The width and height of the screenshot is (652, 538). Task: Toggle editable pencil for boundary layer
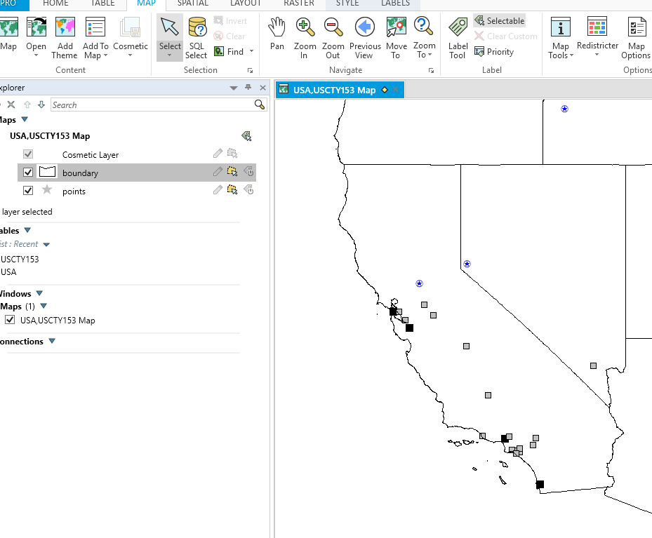(x=218, y=172)
